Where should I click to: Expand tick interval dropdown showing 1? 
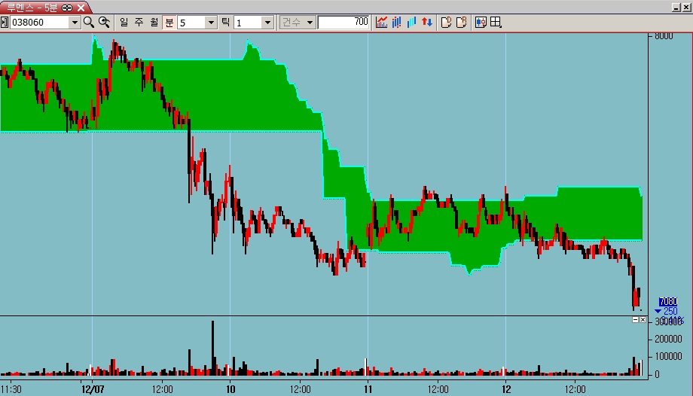[267, 23]
